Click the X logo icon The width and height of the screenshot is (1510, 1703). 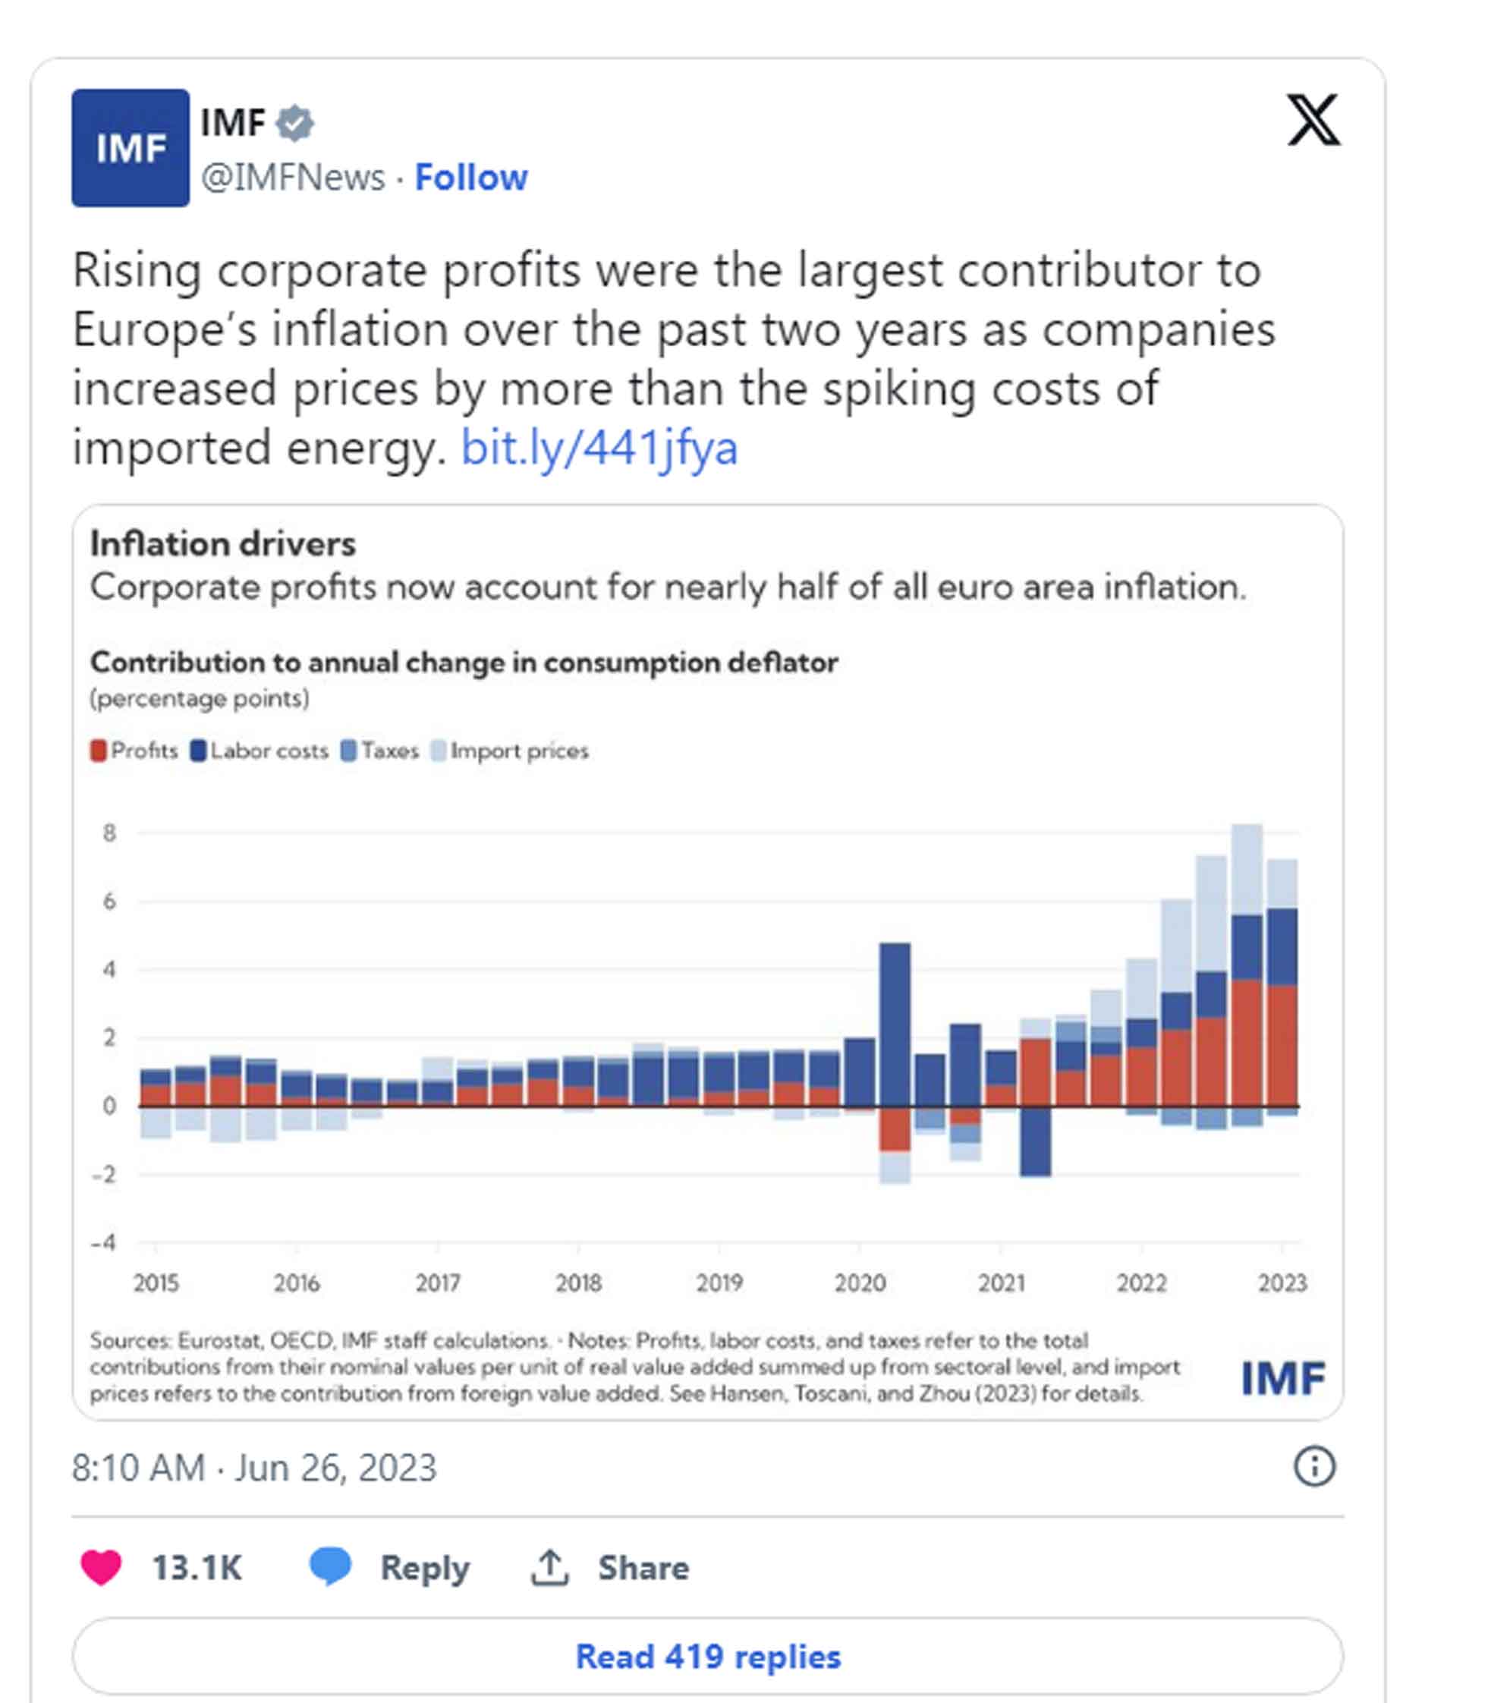tap(1313, 120)
